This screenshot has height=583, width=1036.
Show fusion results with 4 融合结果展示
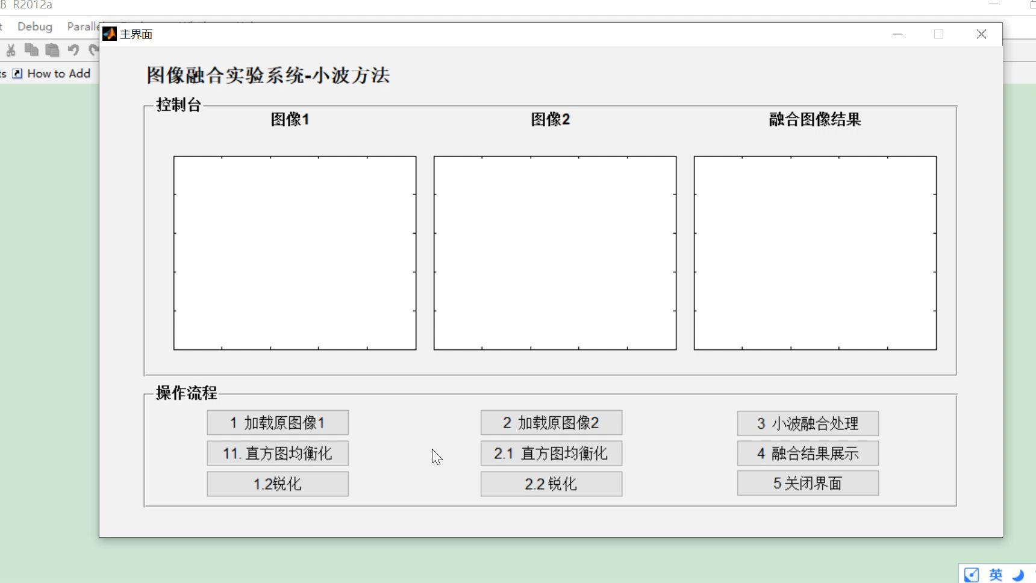click(808, 453)
